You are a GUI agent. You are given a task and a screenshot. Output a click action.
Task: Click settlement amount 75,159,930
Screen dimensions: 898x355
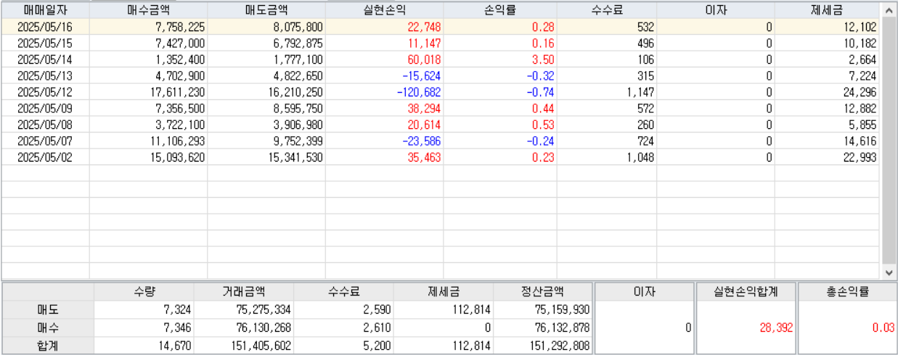[561, 309]
